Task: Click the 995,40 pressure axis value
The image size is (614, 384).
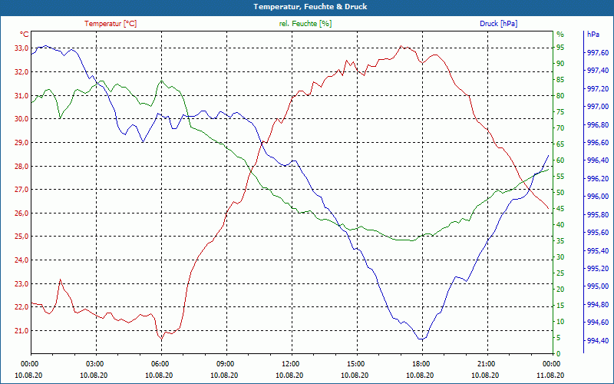Action: click(x=599, y=250)
